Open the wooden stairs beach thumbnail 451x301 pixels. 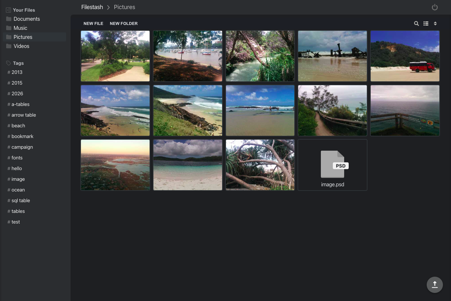click(188, 110)
